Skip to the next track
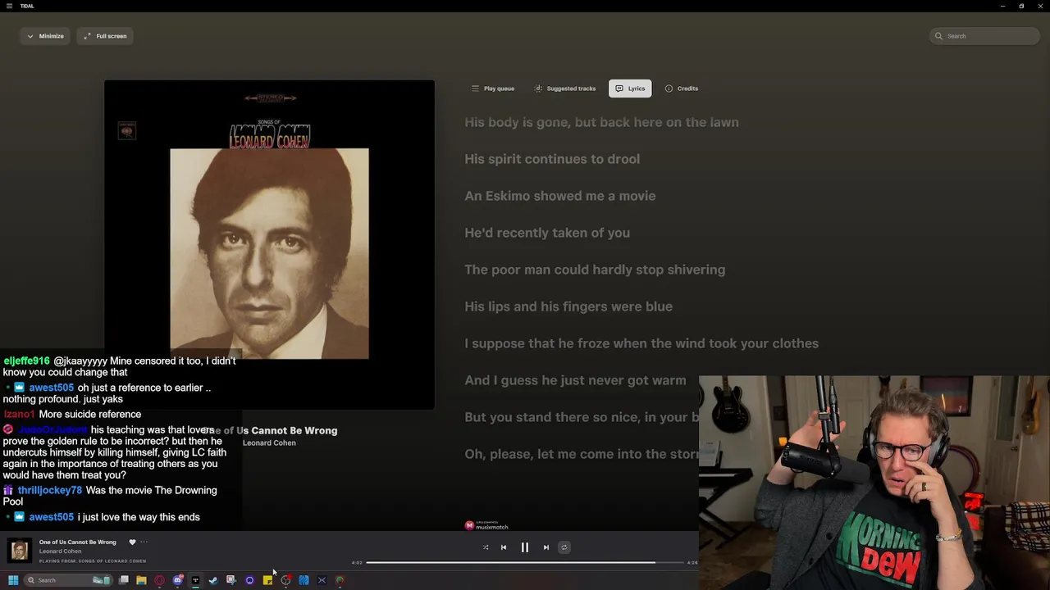 546,547
